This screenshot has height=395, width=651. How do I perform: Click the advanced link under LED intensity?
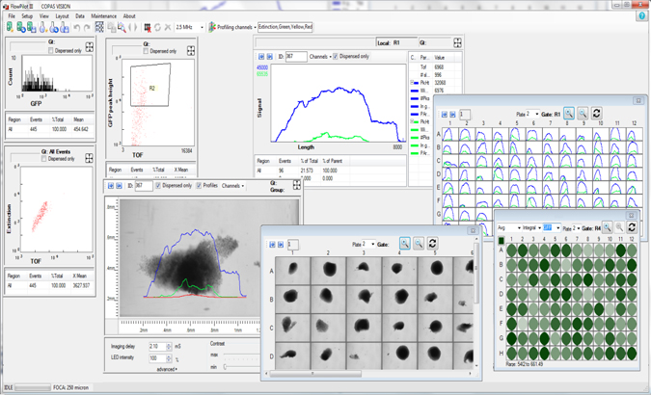[167, 369]
